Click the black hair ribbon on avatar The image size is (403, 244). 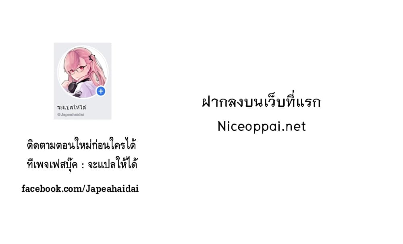pos(91,57)
